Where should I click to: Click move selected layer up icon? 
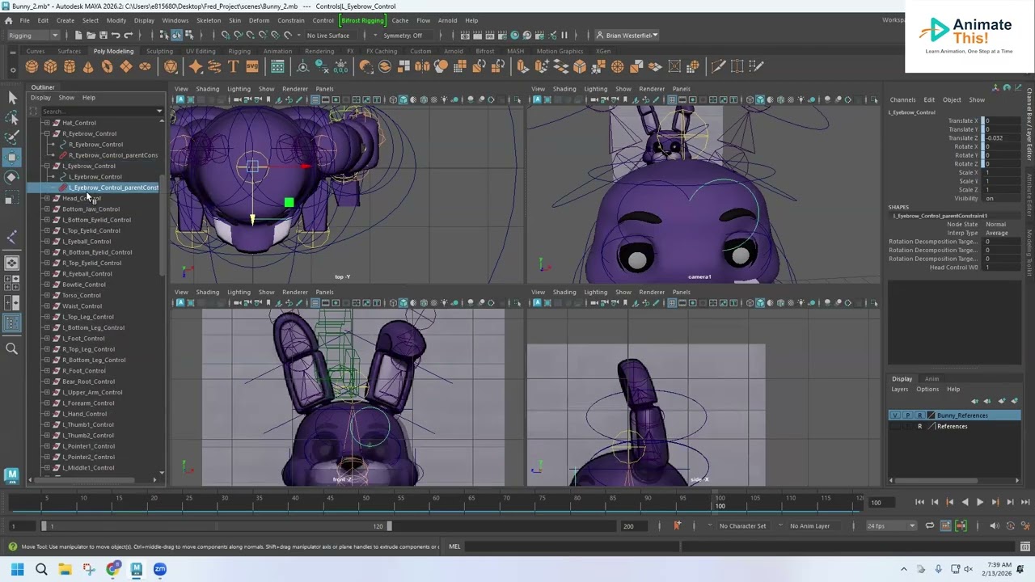pyautogui.click(x=974, y=401)
